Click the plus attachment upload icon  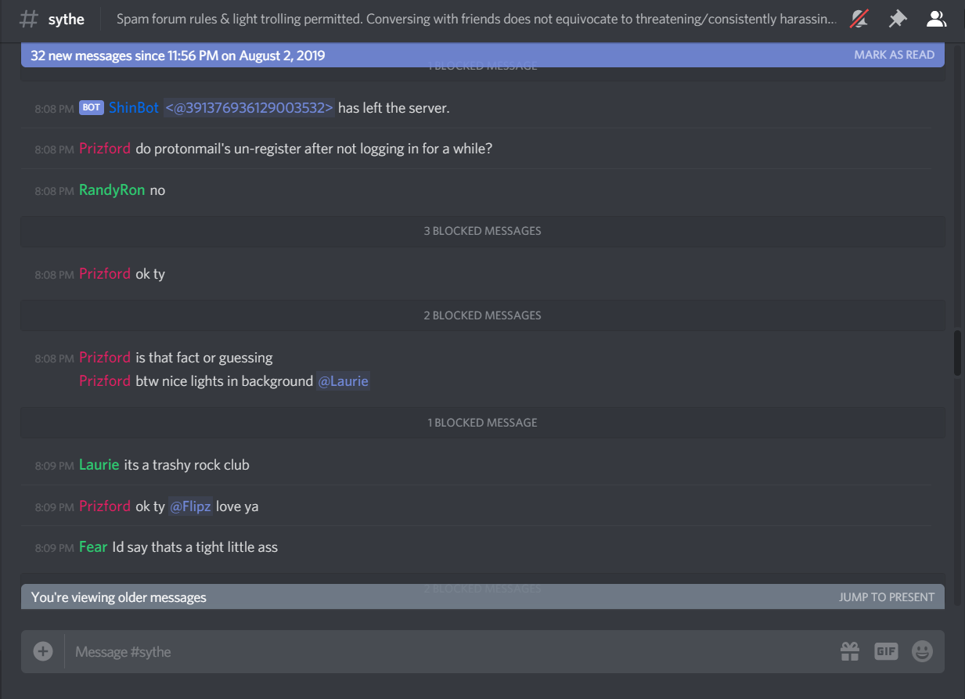click(43, 651)
